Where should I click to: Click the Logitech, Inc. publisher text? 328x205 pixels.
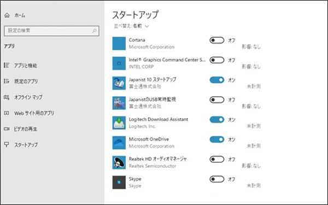(x=142, y=126)
